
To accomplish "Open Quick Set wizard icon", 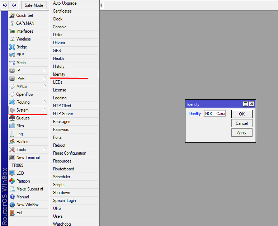I will (x=12, y=15).
